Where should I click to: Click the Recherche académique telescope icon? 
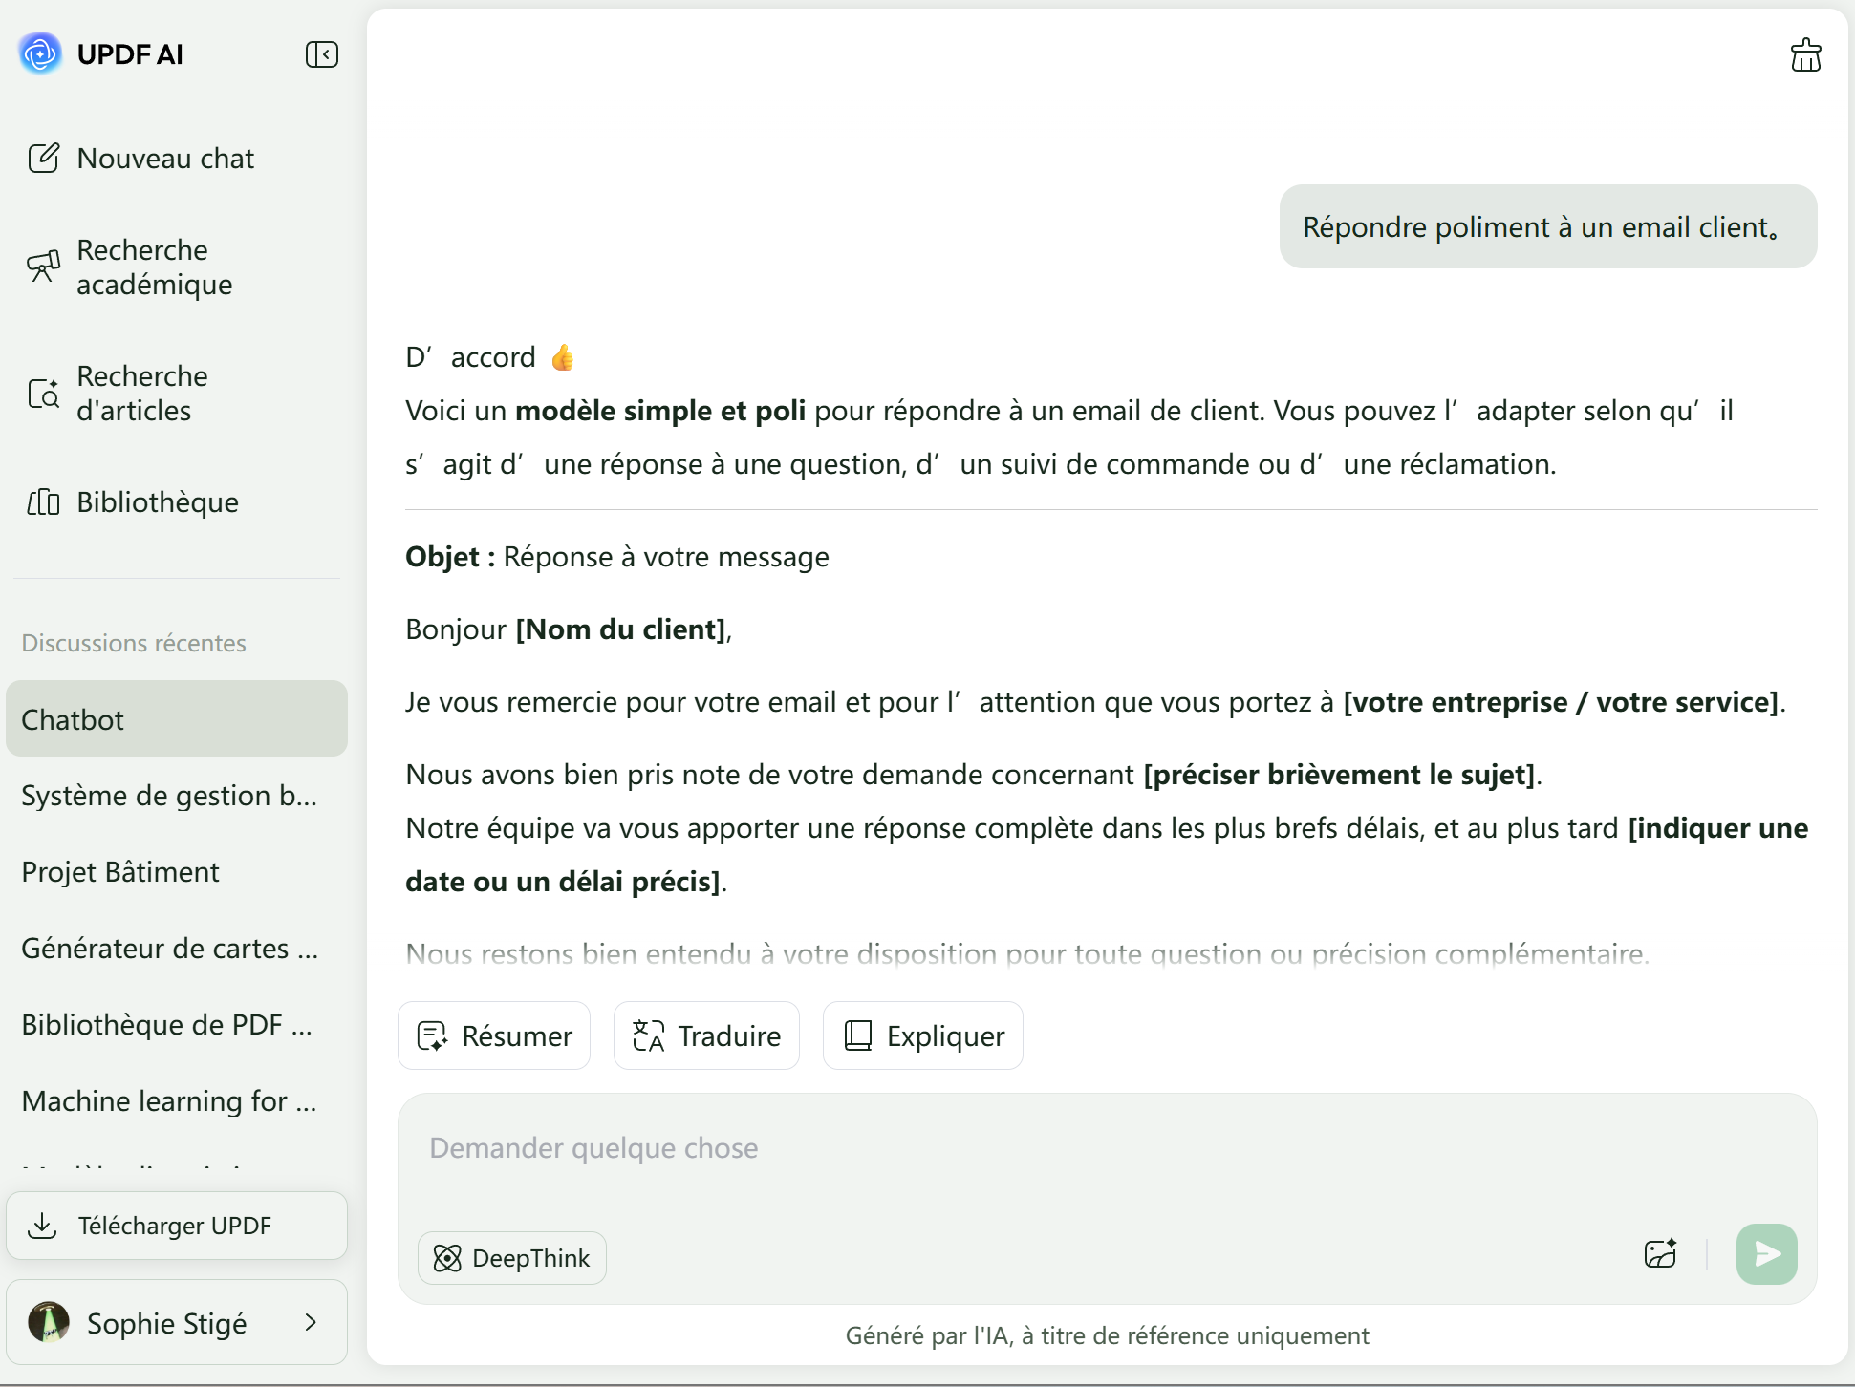tap(44, 267)
